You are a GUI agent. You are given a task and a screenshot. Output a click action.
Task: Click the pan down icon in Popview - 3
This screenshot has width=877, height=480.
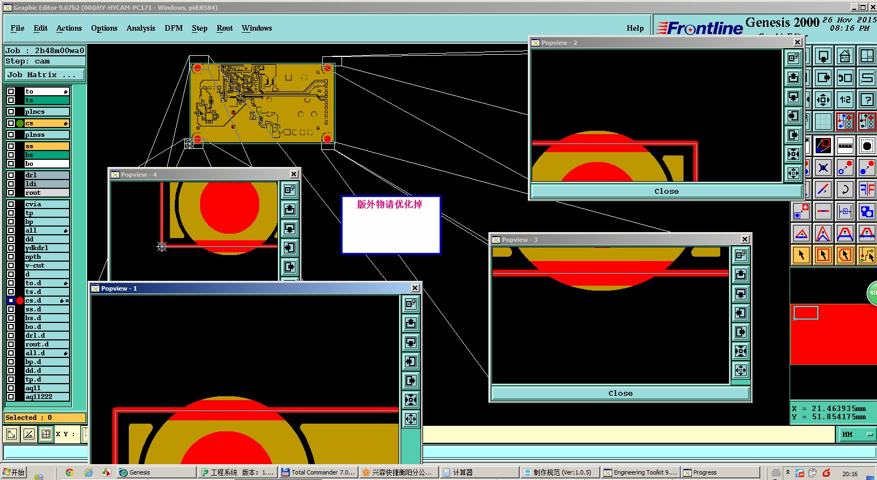coord(741,293)
